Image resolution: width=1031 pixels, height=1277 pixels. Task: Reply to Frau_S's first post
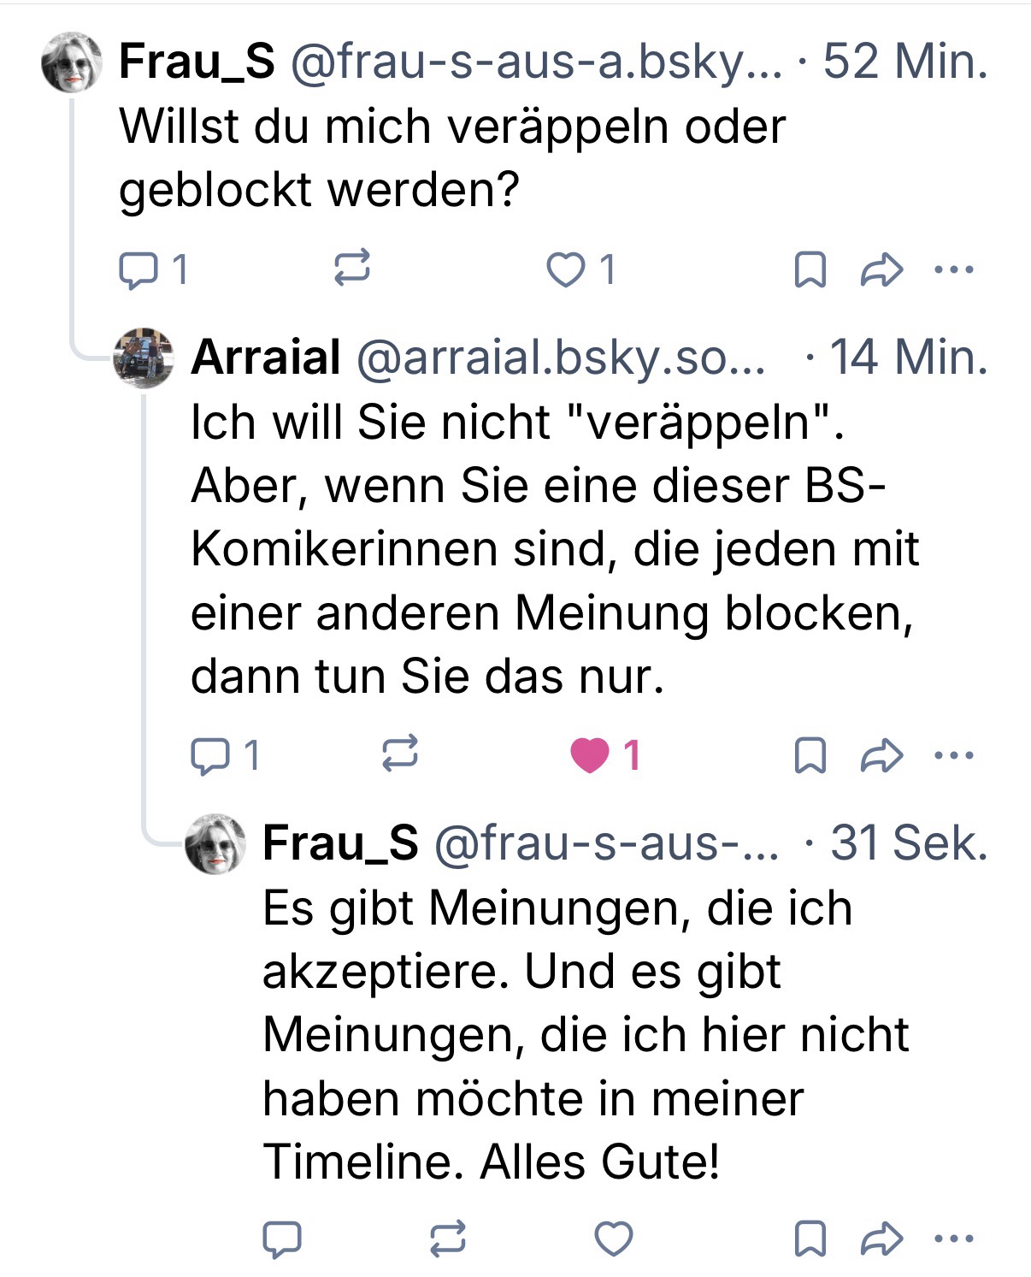(x=134, y=271)
